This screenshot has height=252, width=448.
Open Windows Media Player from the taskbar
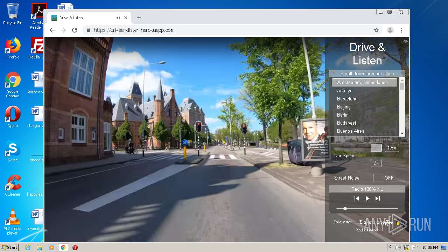click(x=51, y=247)
